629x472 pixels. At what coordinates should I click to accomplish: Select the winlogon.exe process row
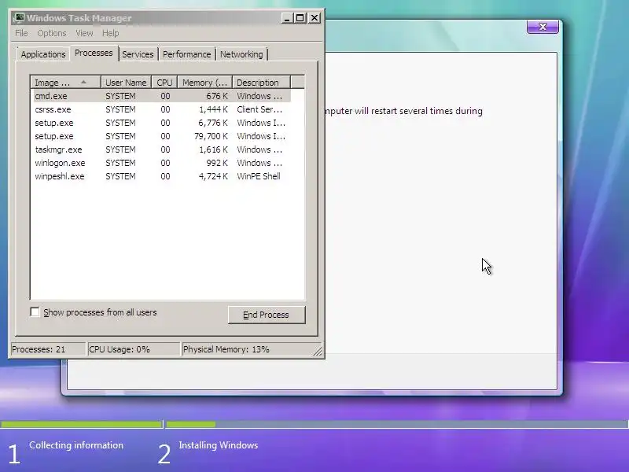pos(161,163)
